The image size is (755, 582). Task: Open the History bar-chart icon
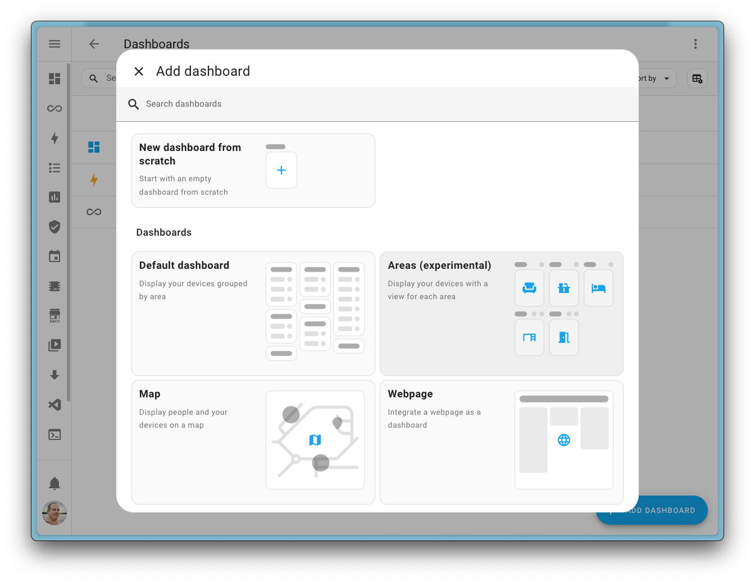(x=54, y=197)
